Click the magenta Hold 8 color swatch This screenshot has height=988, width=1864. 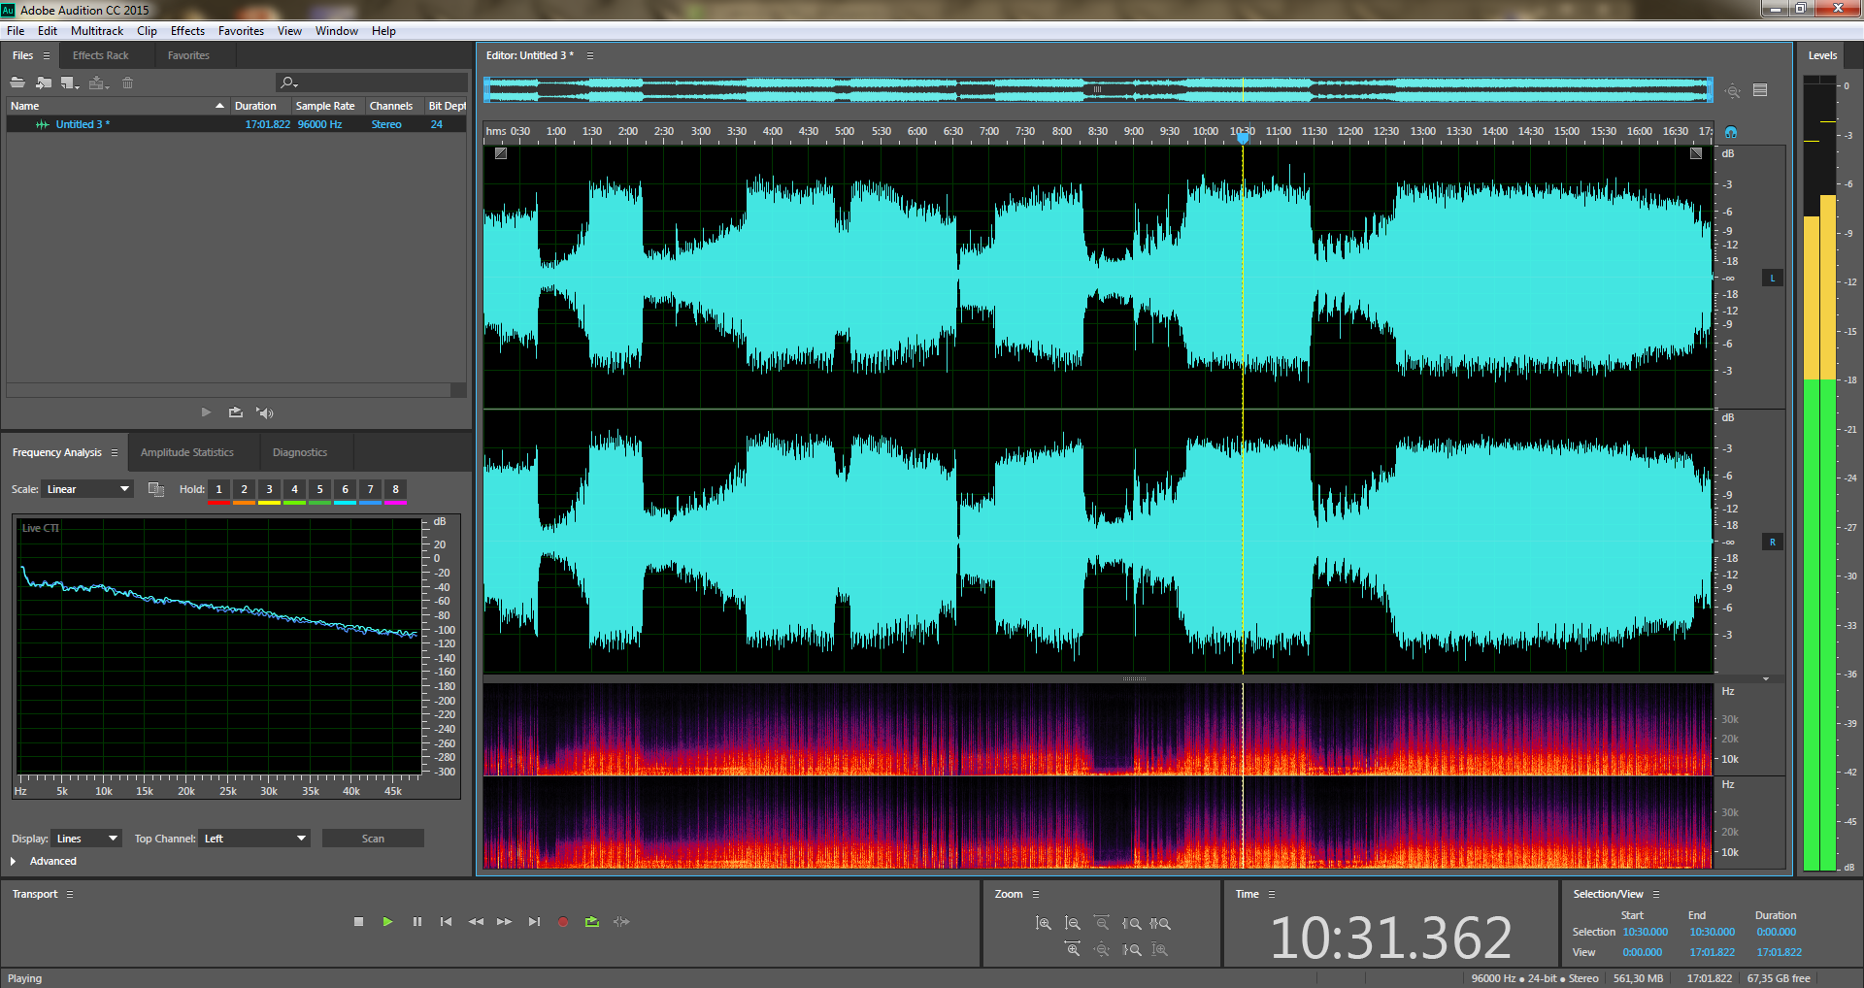pyautogui.click(x=395, y=502)
